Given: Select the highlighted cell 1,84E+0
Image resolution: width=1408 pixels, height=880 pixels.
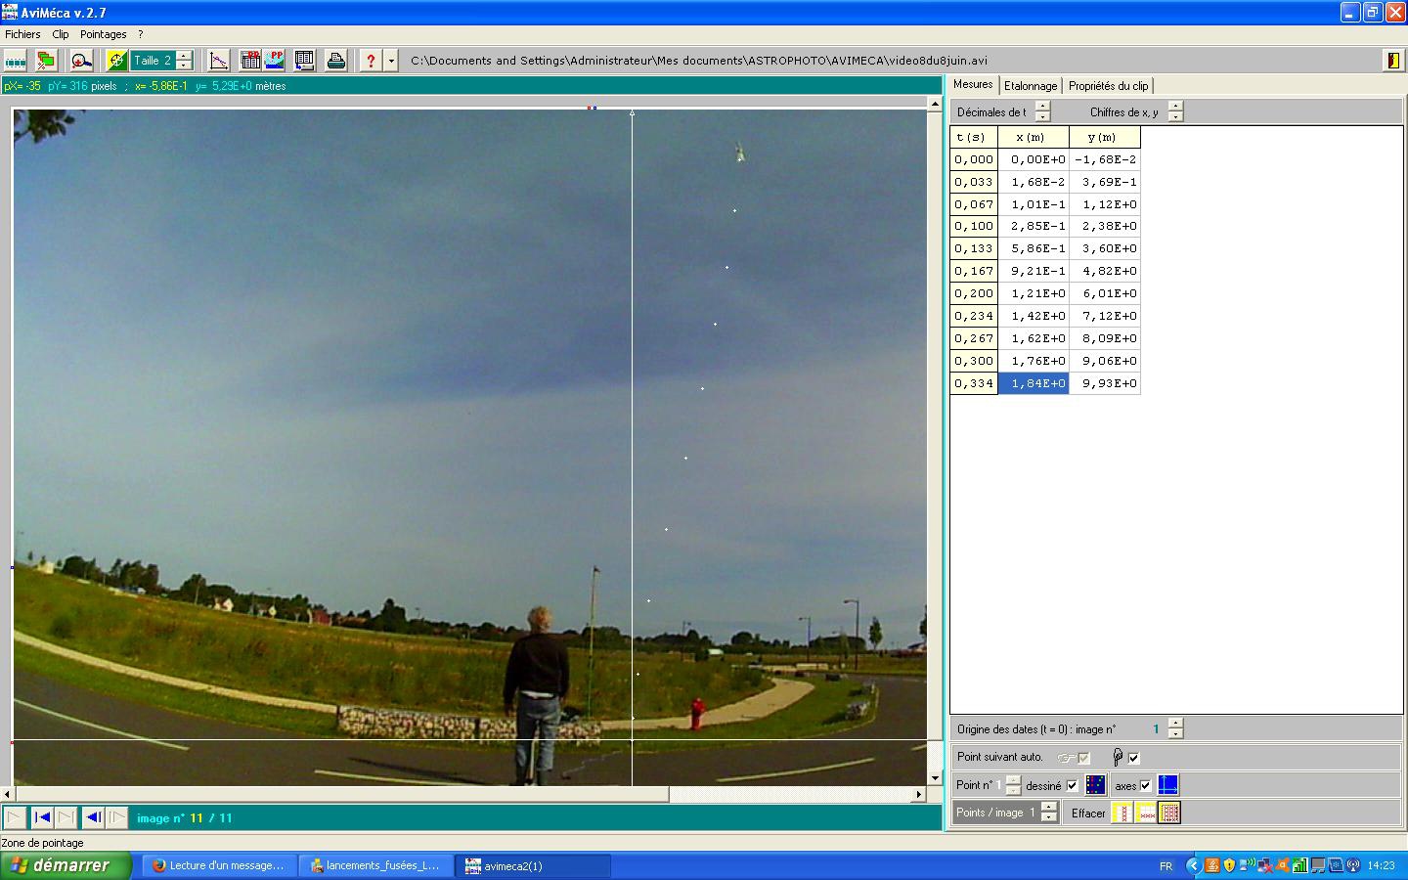Looking at the screenshot, I should tap(1034, 383).
